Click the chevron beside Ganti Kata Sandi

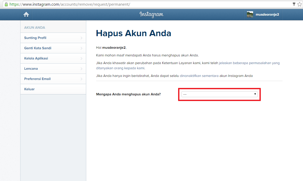[x=81, y=48]
